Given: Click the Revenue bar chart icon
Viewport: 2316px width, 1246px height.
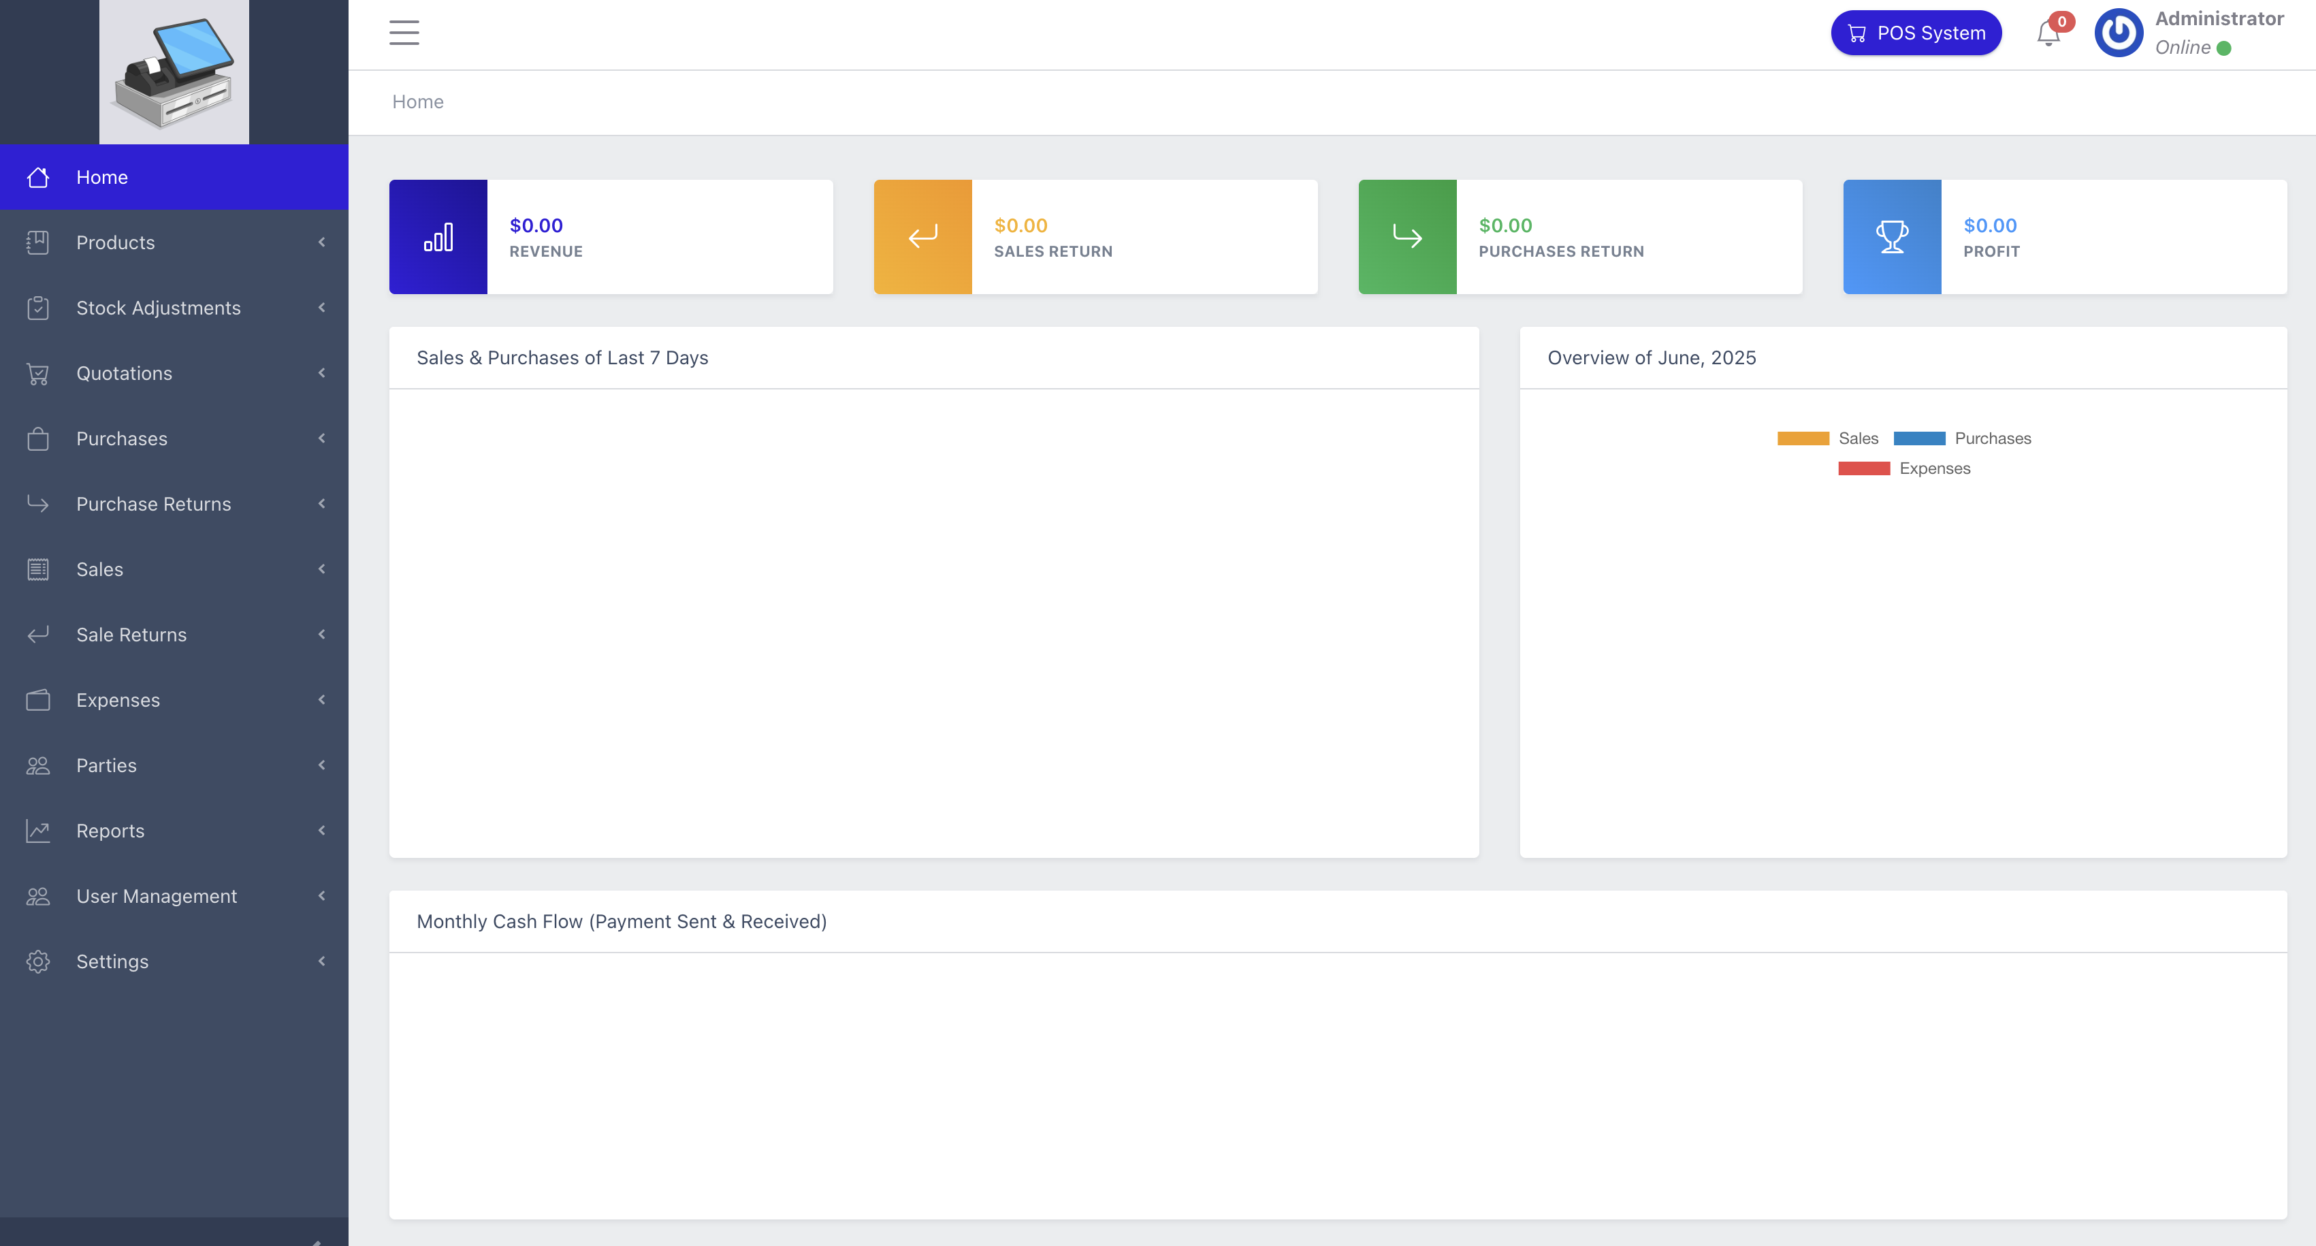Looking at the screenshot, I should (438, 238).
